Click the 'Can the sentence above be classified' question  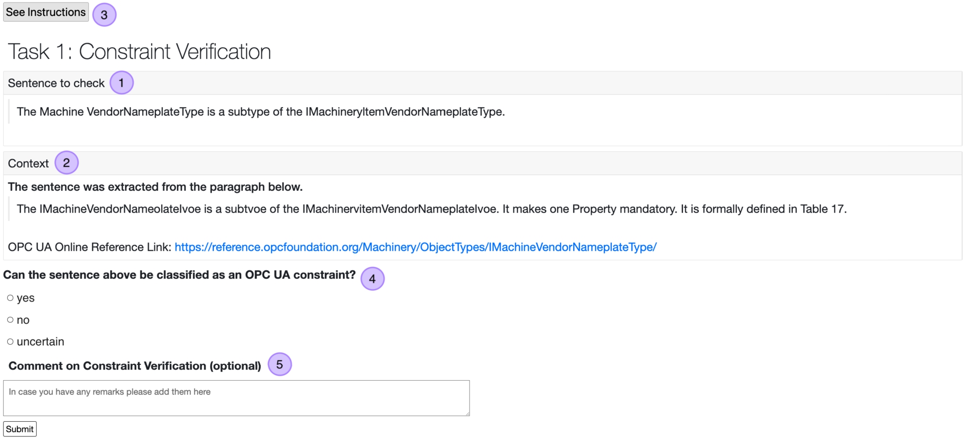[x=179, y=275]
